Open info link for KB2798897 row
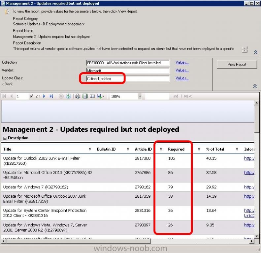The height and width of the screenshot is (253, 261). pyautogui.click(x=249, y=225)
